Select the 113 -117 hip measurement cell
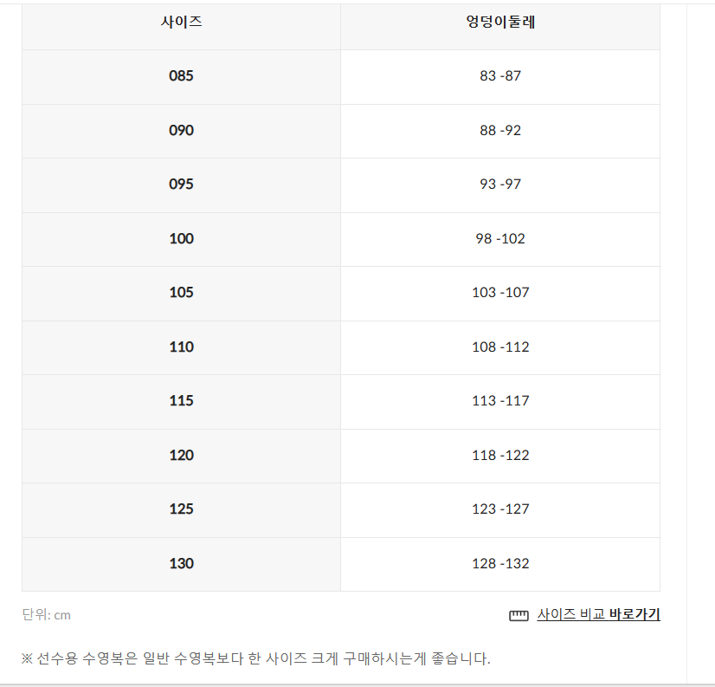 click(500, 401)
